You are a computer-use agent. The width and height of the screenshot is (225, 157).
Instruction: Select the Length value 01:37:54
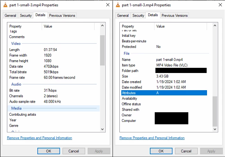click(x=50, y=50)
